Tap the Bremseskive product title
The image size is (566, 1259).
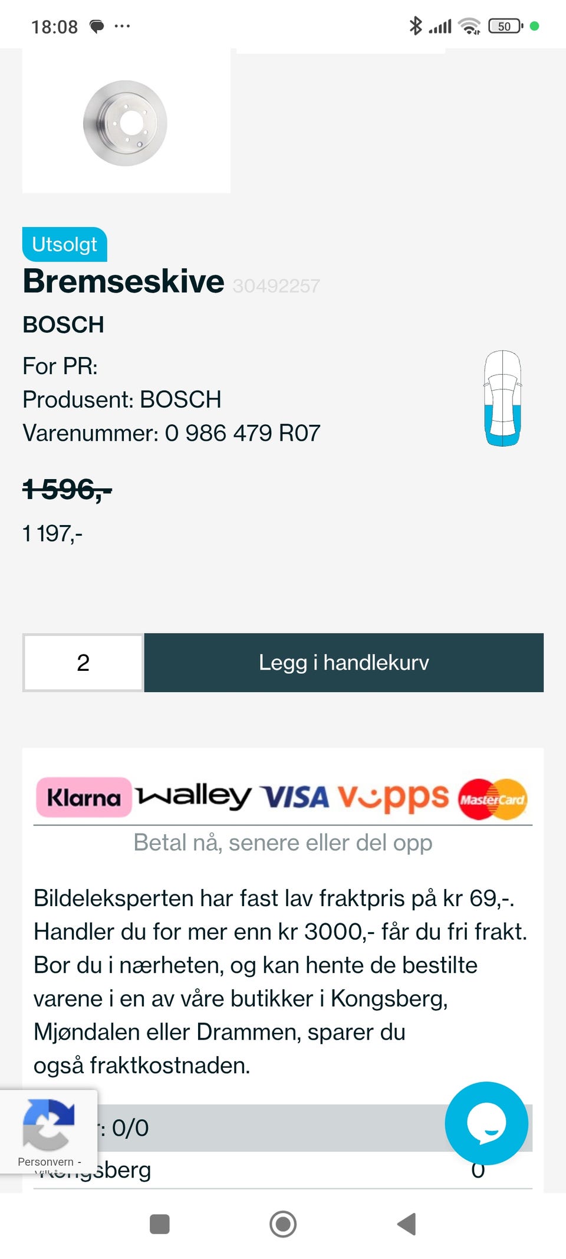pyautogui.click(x=123, y=281)
